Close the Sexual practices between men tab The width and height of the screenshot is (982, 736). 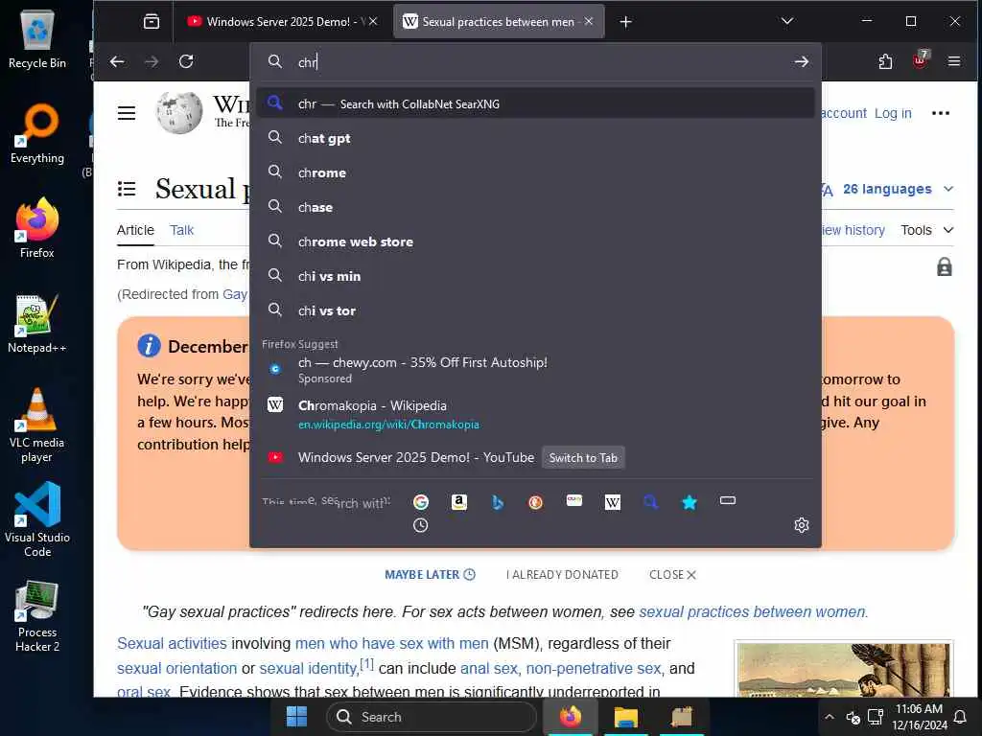589,21
